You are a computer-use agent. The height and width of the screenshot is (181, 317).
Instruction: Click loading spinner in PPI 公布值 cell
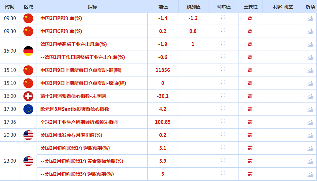tap(223, 17)
